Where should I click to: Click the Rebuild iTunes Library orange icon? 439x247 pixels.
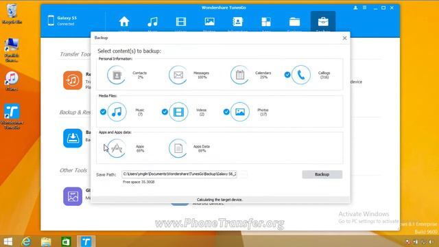pos(73,80)
